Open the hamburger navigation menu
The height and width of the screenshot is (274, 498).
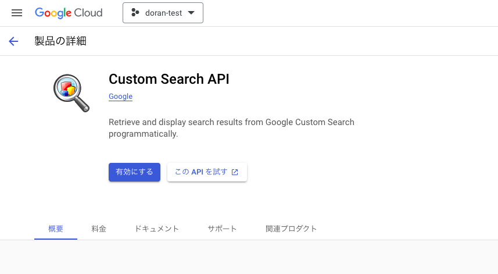coord(17,13)
